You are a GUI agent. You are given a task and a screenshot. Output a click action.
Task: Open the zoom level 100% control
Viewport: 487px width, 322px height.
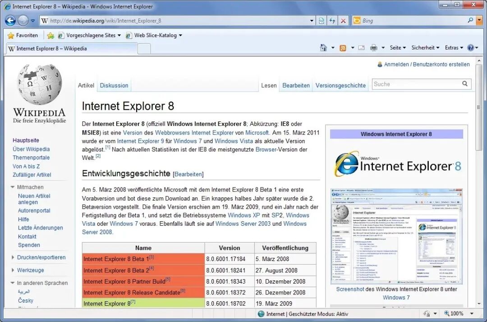tap(454, 313)
